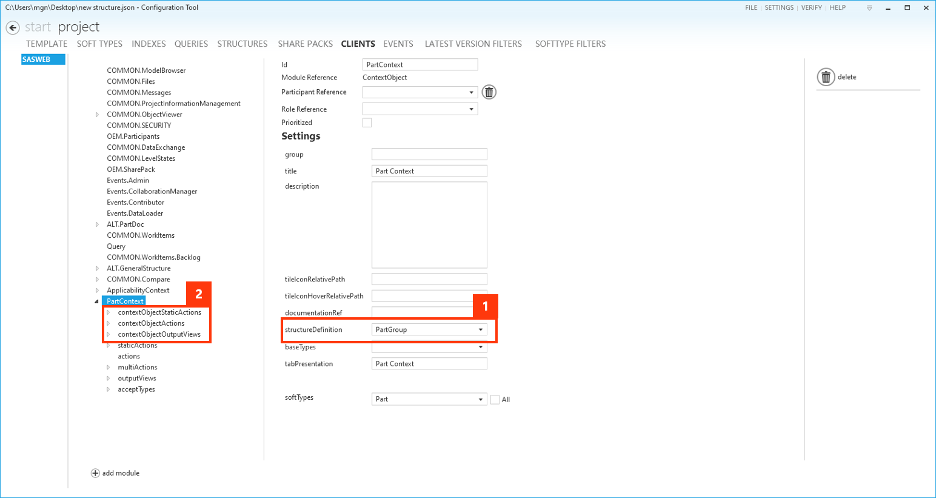Toggle the Prioritized checkbox
This screenshot has width=936, height=498.
click(x=367, y=123)
